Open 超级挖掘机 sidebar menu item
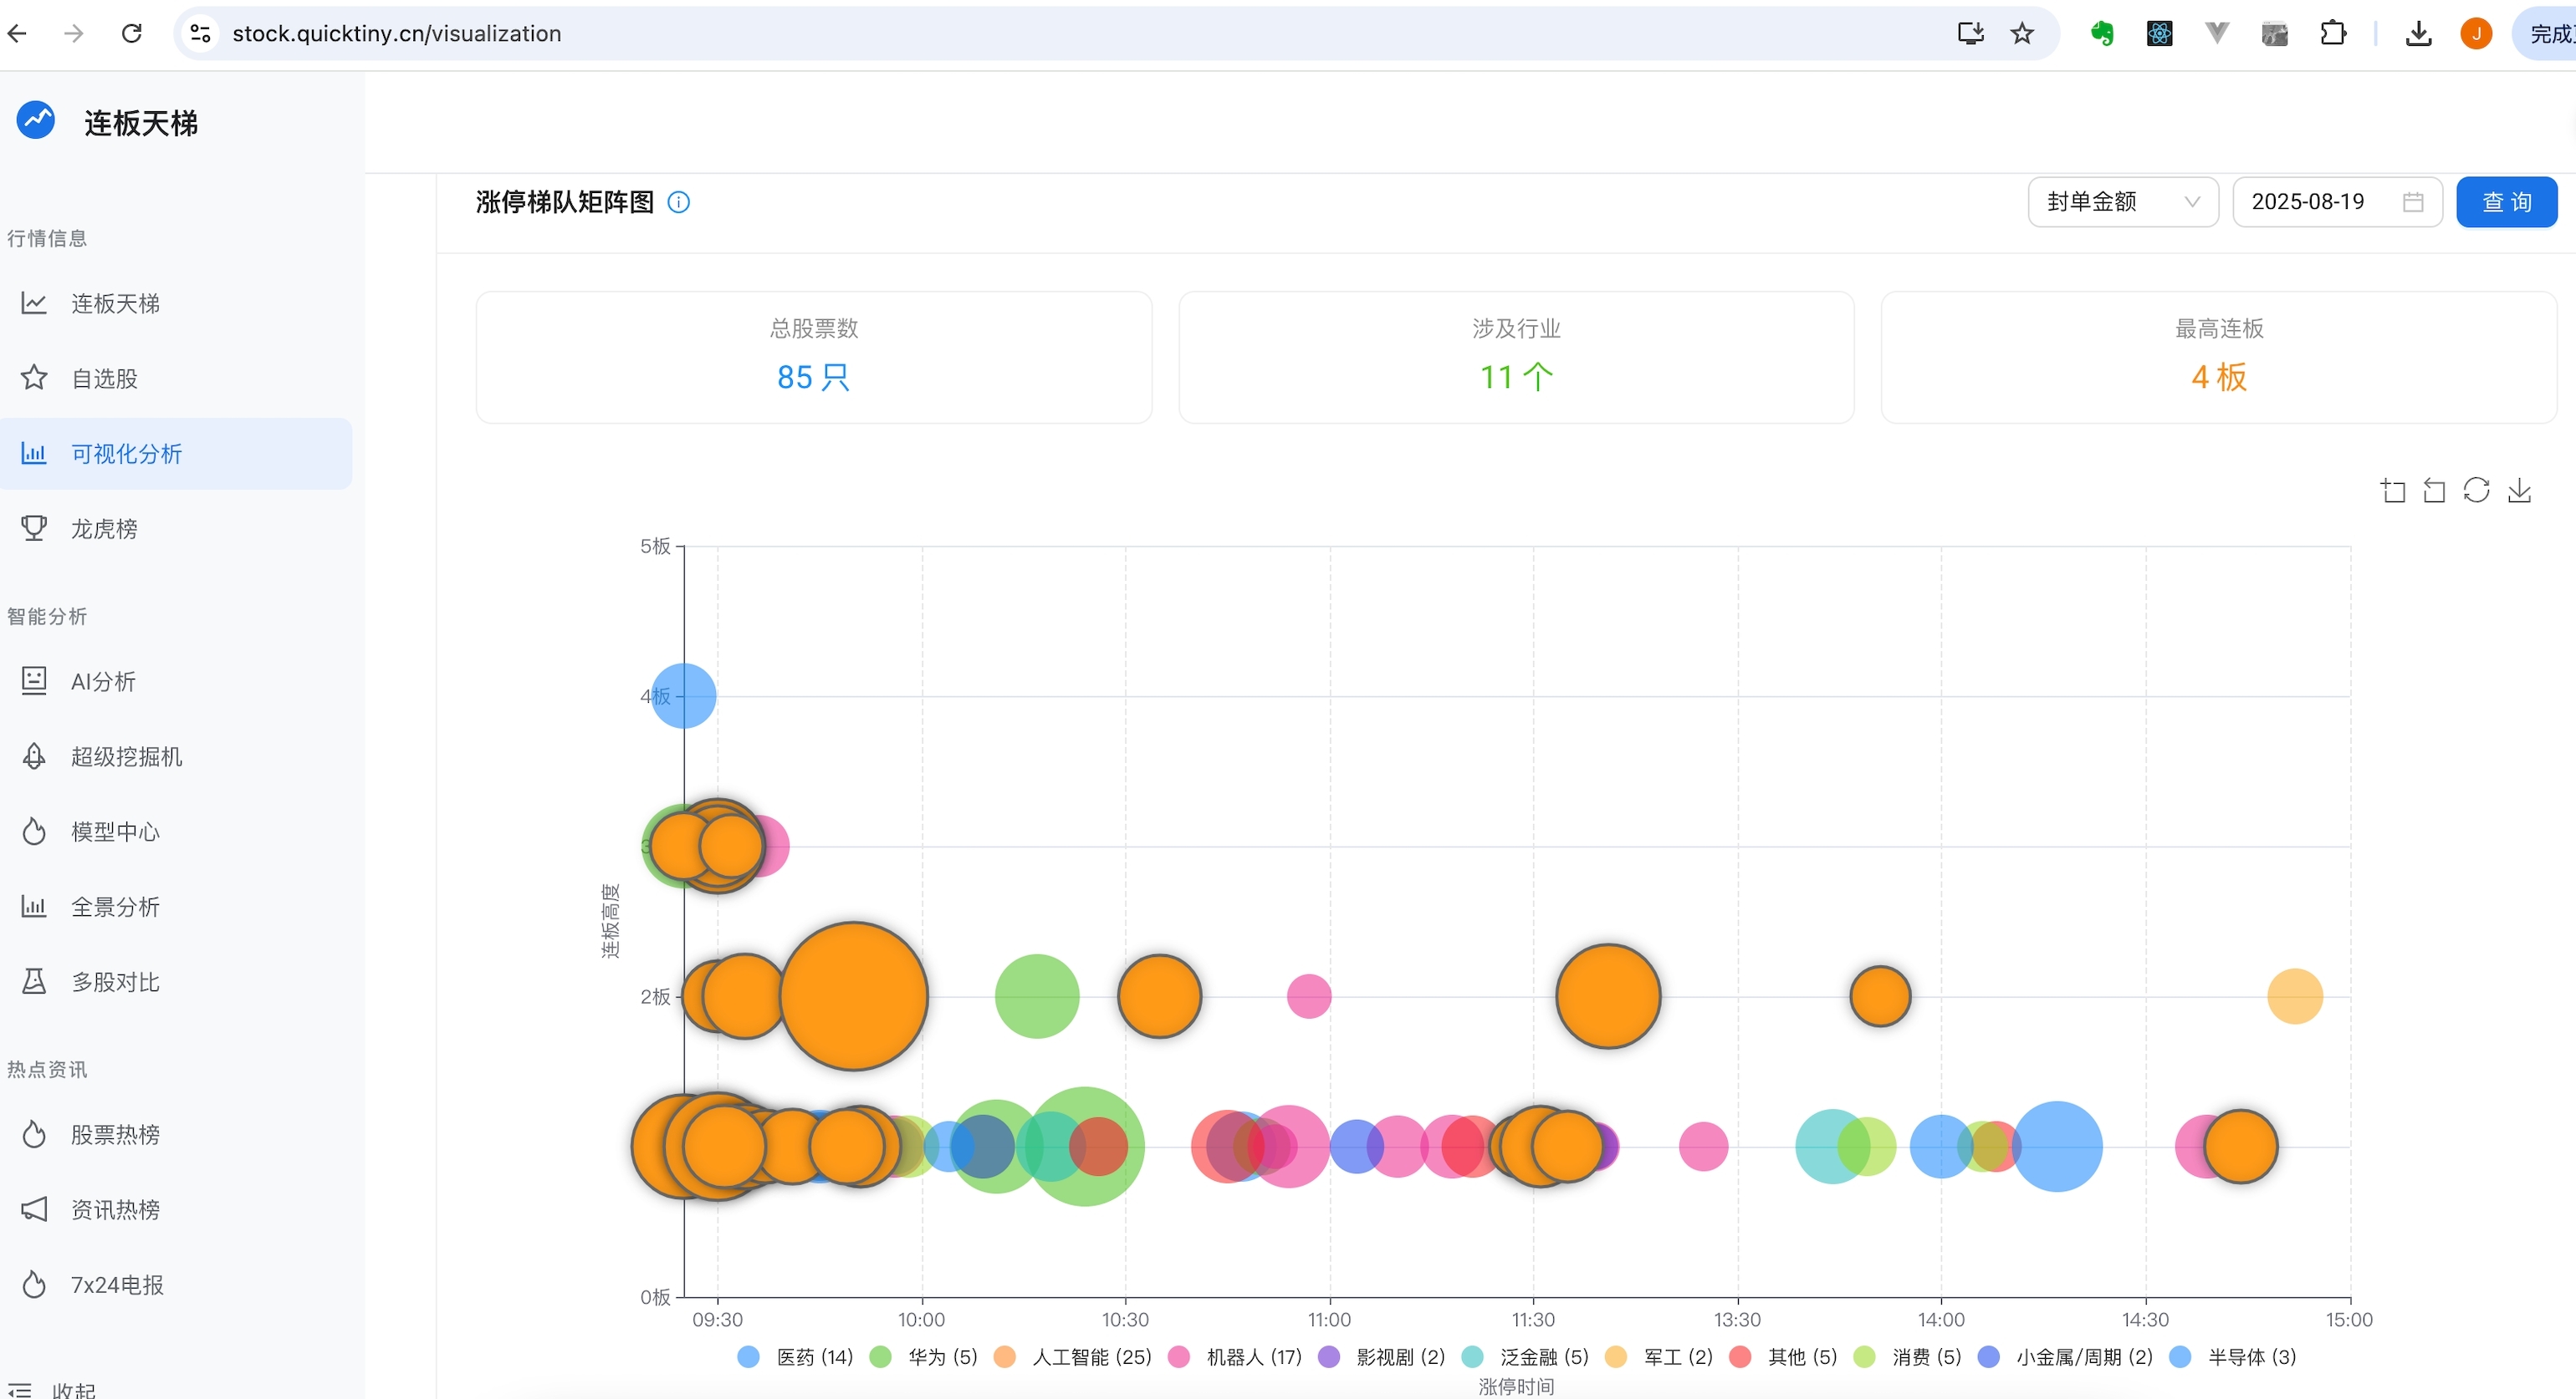The image size is (2576, 1399). point(176,756)
